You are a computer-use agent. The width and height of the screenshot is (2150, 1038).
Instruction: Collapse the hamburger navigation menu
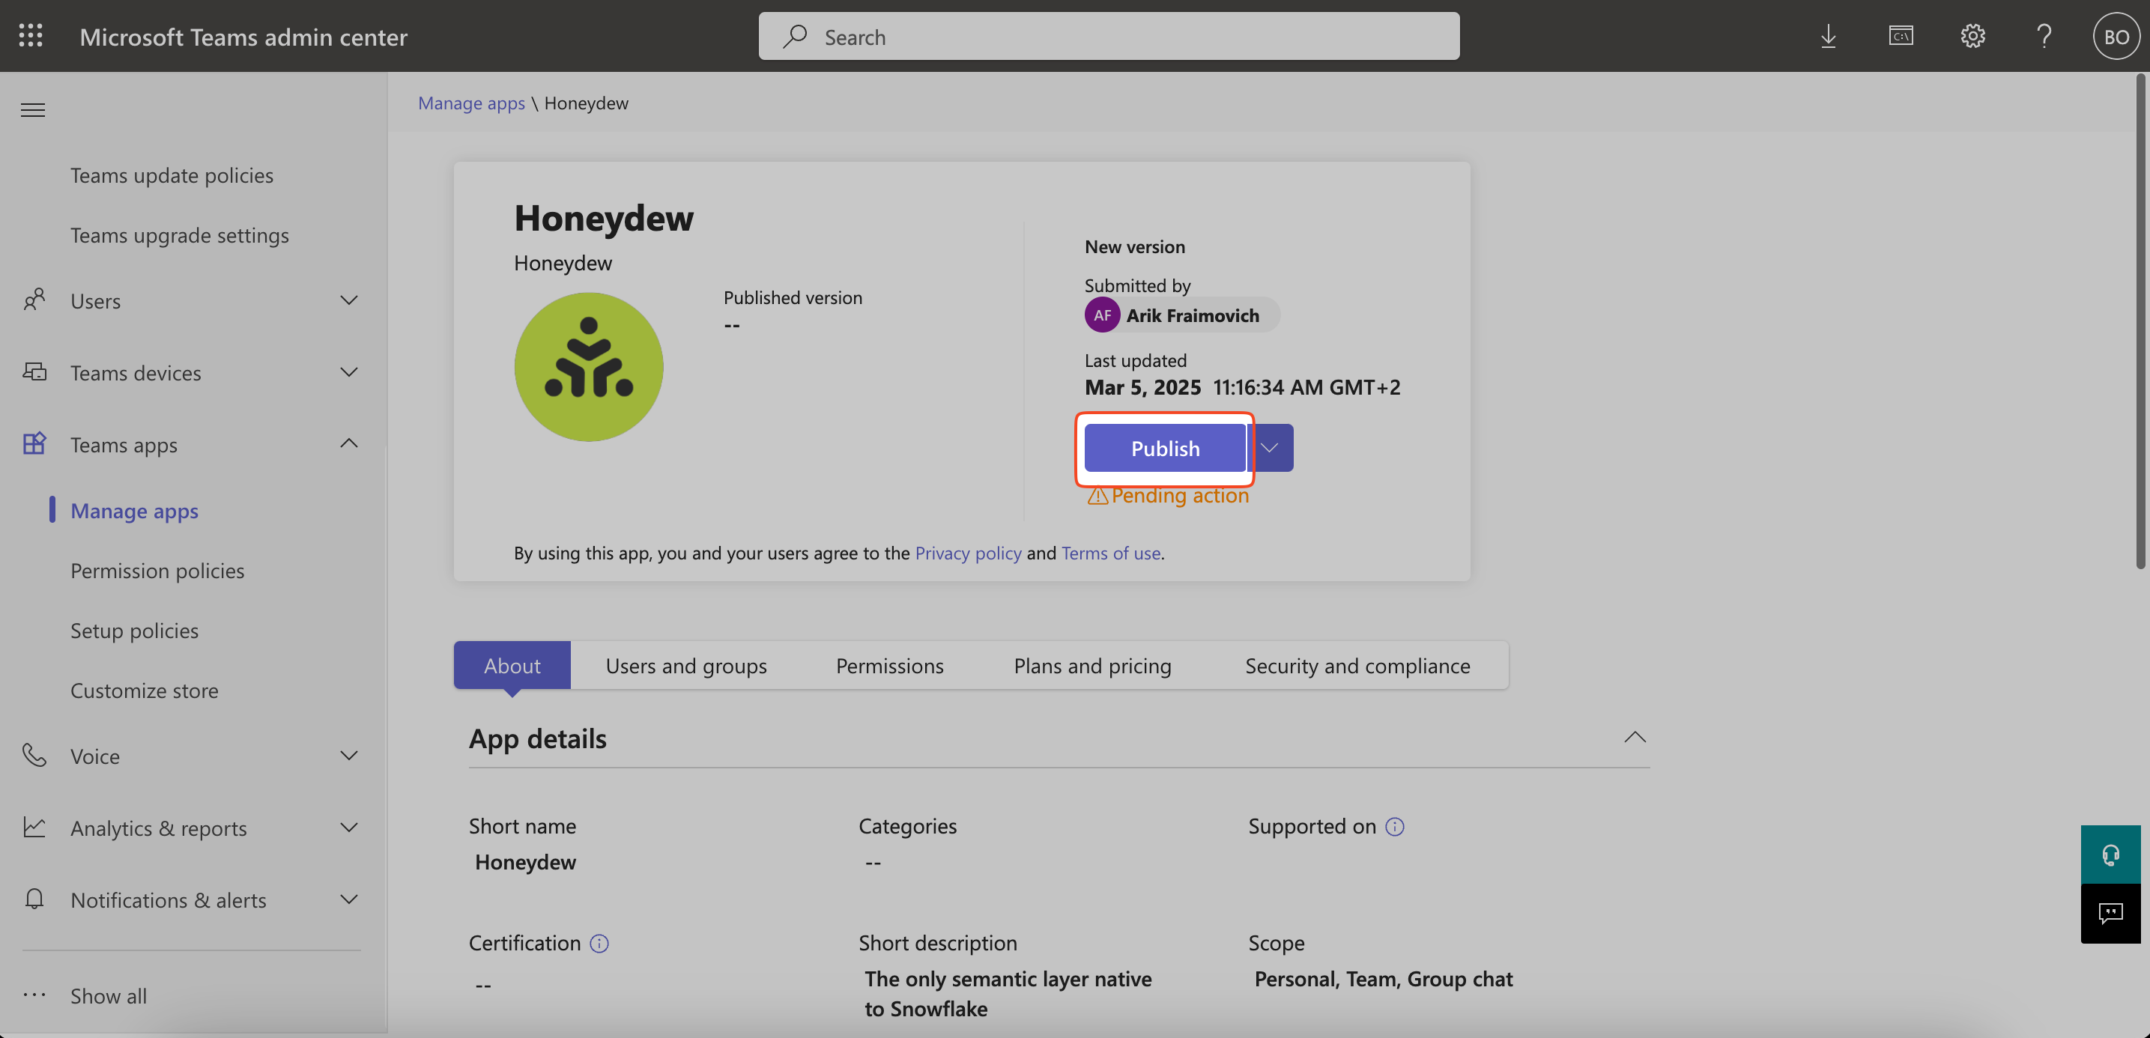click(34, 109)
